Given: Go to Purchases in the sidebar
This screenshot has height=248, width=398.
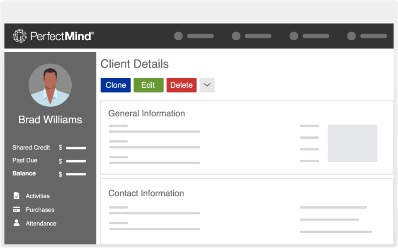Looking at the screenshot, I should pos(40,209).
